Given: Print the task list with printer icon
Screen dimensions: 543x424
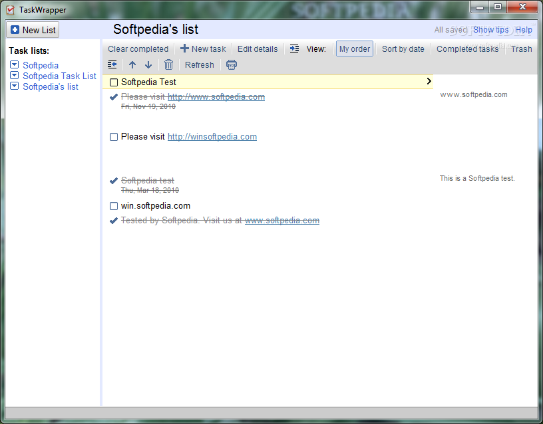Looking at the screenshot, I should tap(232, 64).
